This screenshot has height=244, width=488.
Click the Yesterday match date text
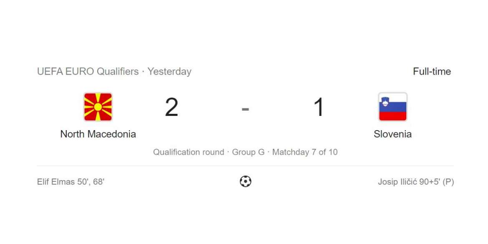coord(169,71)
